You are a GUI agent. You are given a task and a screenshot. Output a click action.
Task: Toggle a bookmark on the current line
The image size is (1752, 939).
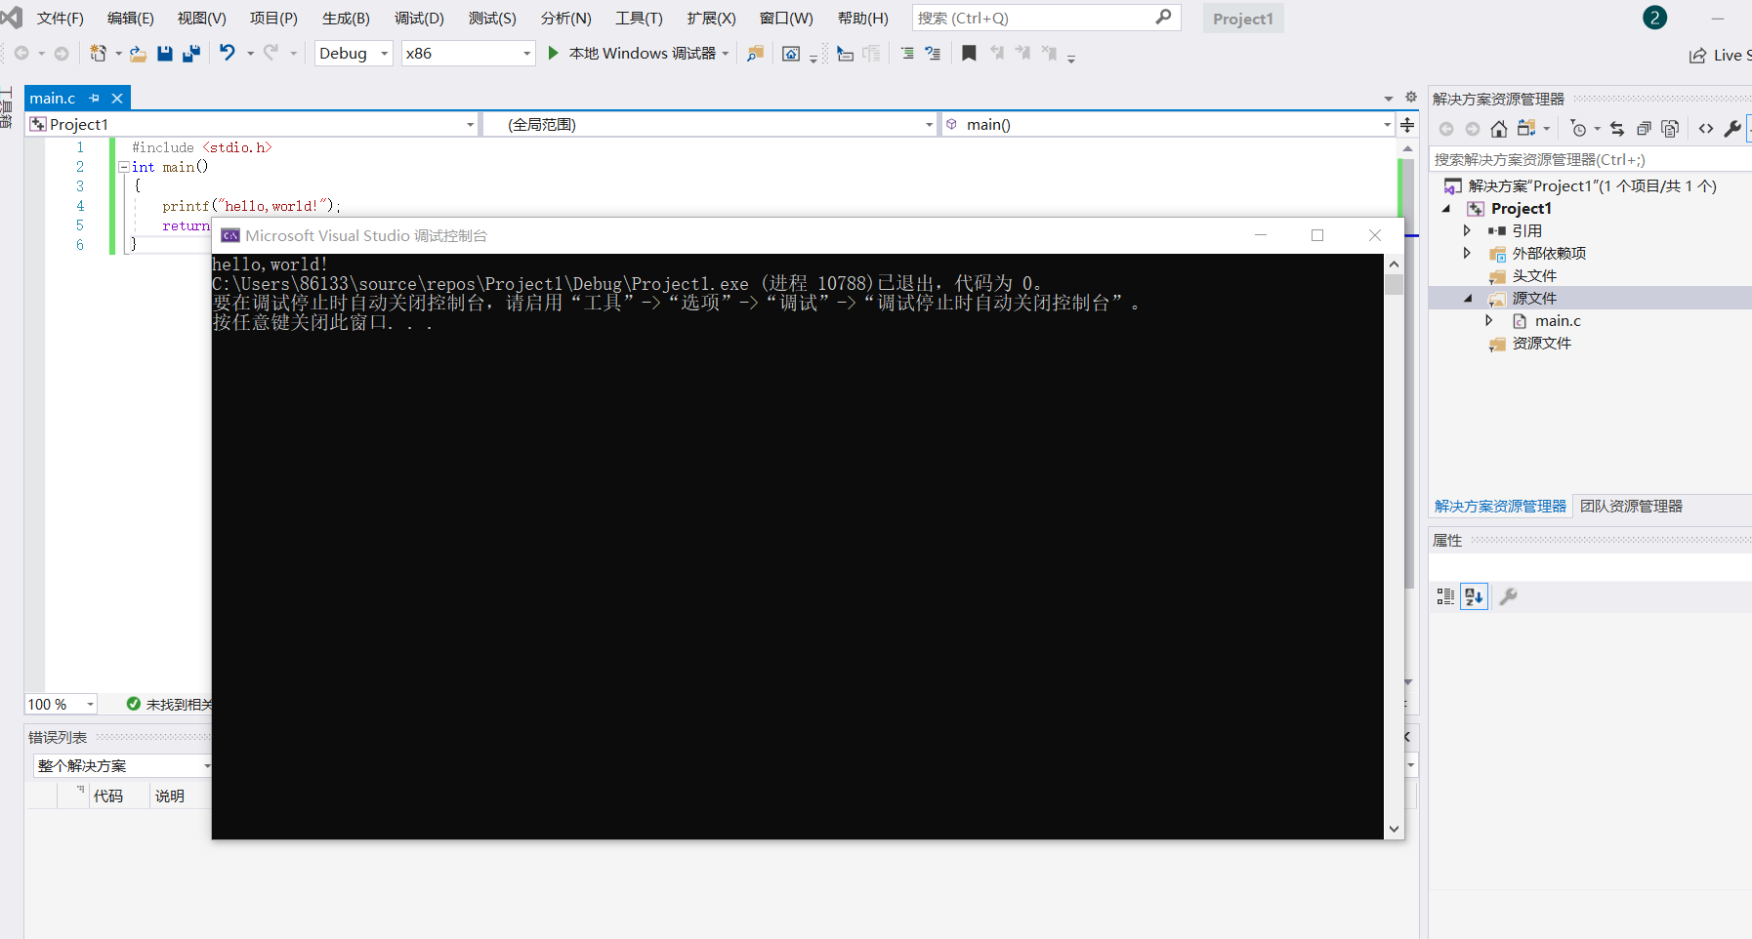click(969, 53)
